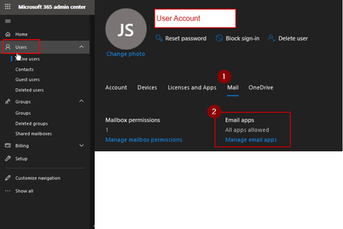Image resolution: width=343 pixels, height=229 pixels.
Task: Open Deleted users in navigation
Action: pos(29,90)
